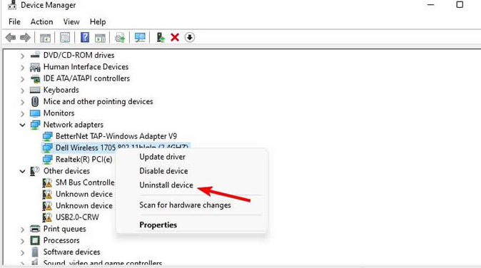
Task: Click the Print queues printer icon
Action: (x=35, y=229)
